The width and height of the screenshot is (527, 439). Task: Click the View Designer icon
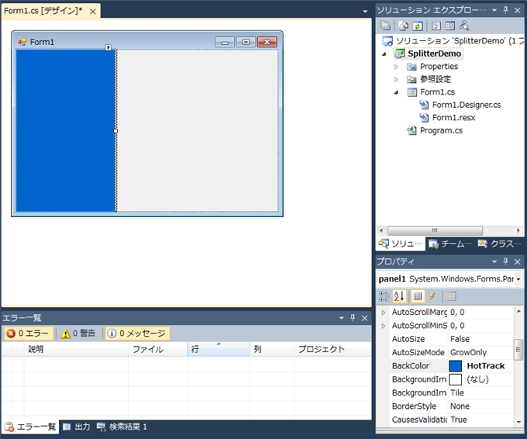(450, 26)
